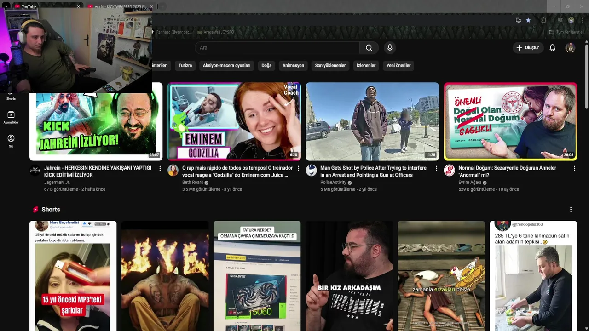
Task: Open the Normal Doğum video thumbnail
Action: [x=510, y=121]
